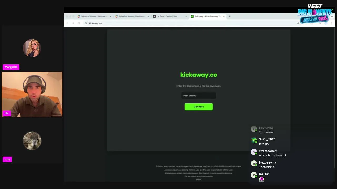Viewport: 337px width, 189px height.
Task: Switch to the Le Zeus Casino tab
Action: [170, 16]
